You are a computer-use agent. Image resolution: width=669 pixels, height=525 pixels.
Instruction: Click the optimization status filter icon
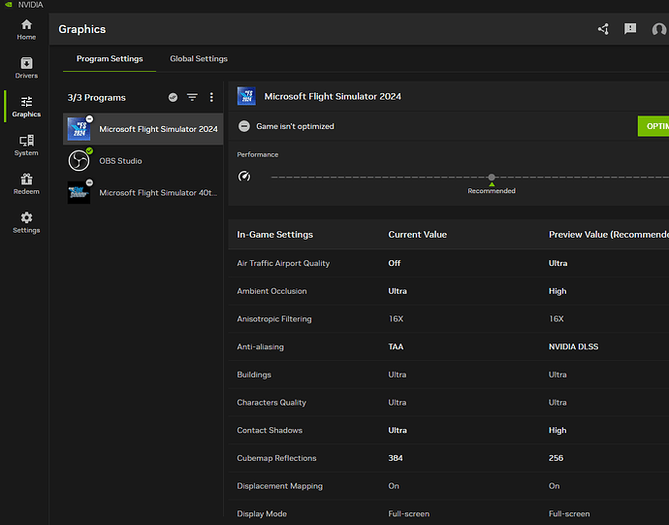coord(173,97)
